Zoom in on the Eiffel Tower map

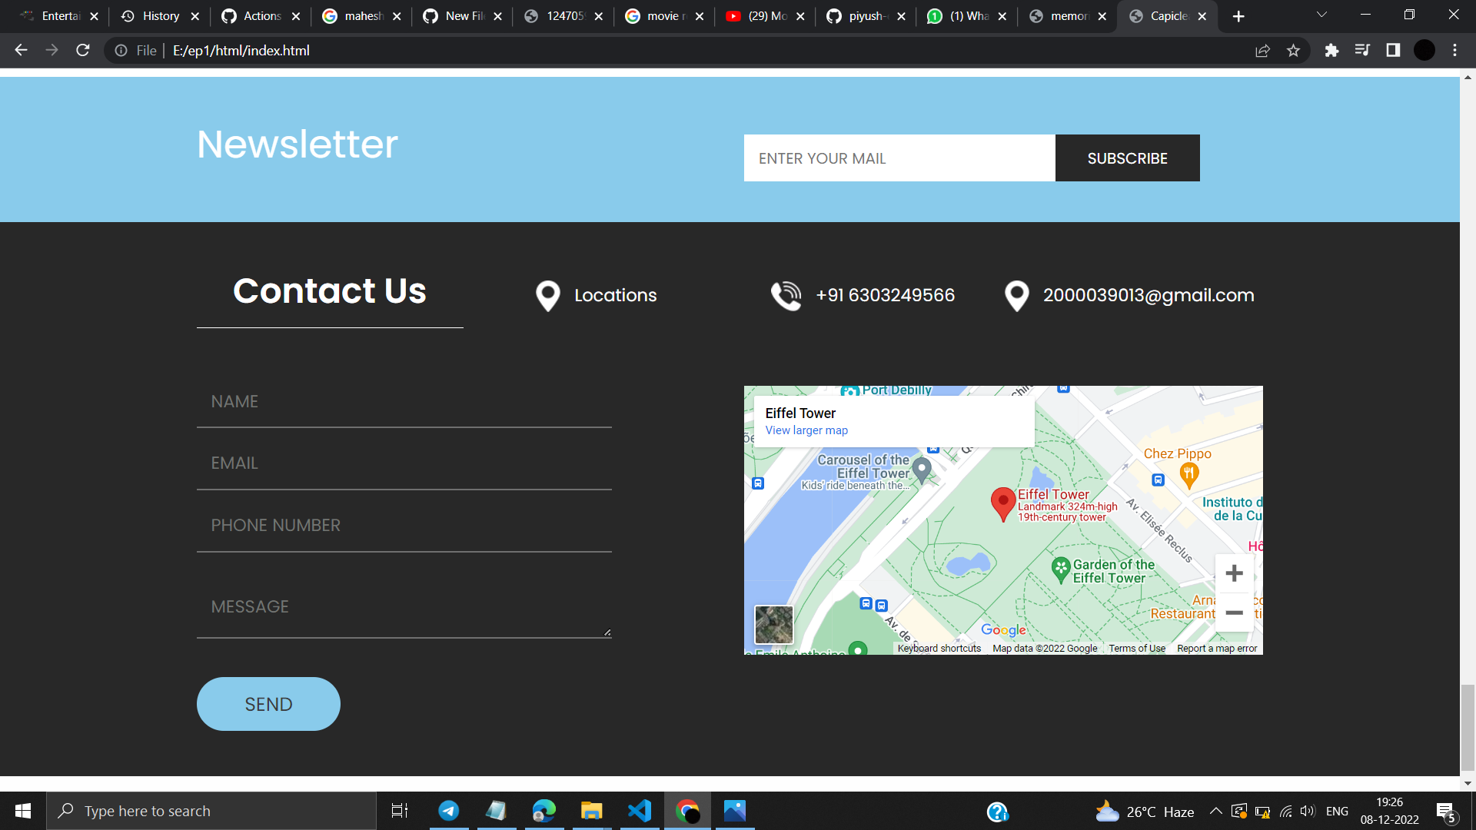1233,573
